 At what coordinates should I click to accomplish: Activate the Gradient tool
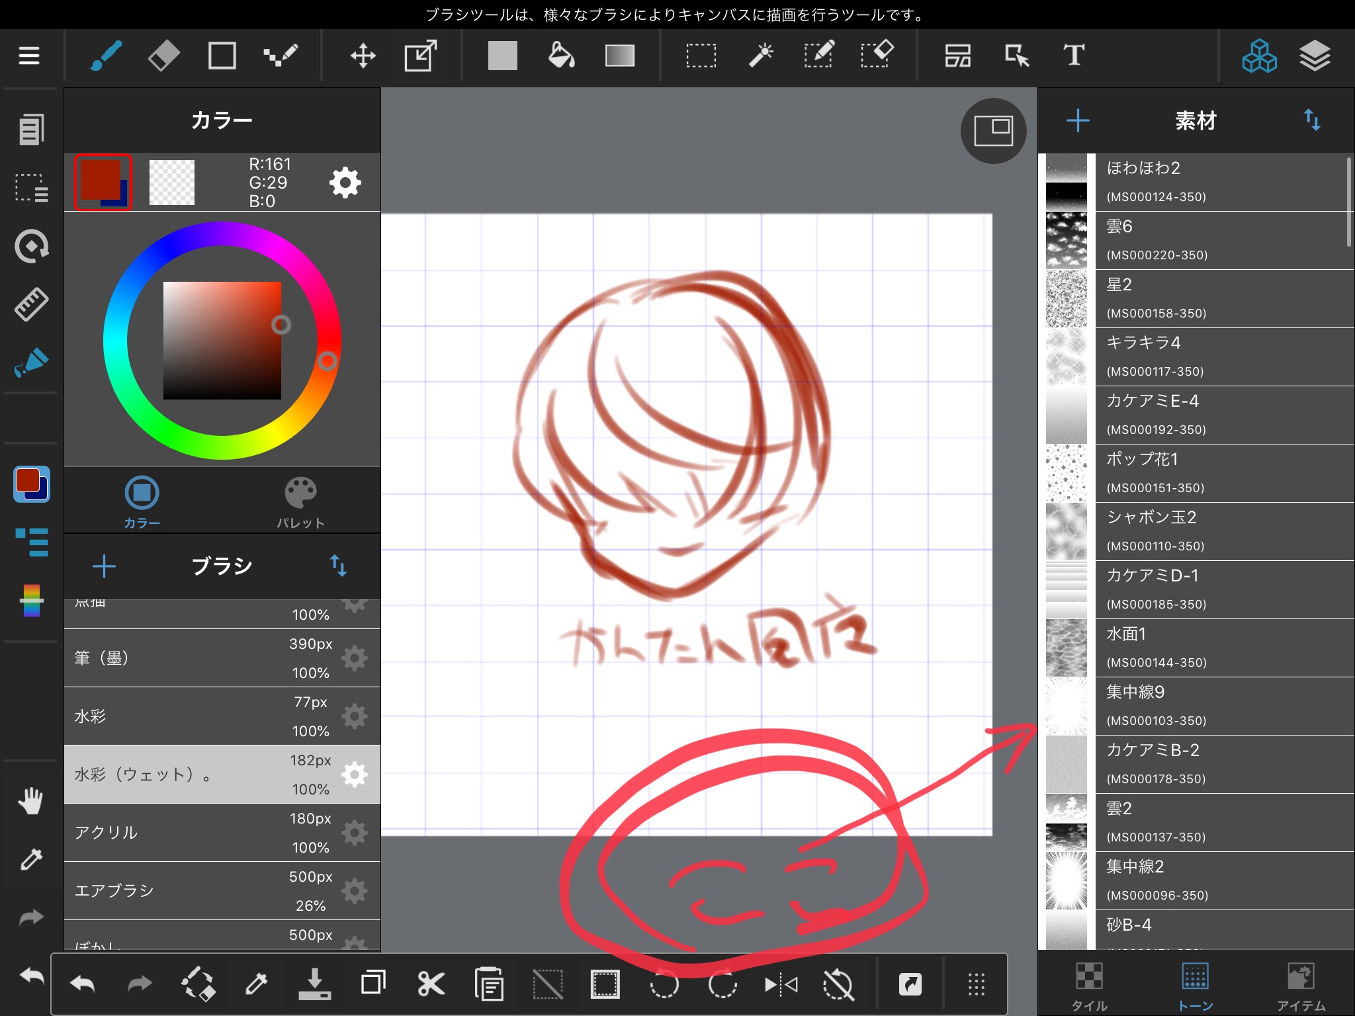click(619, 56)
